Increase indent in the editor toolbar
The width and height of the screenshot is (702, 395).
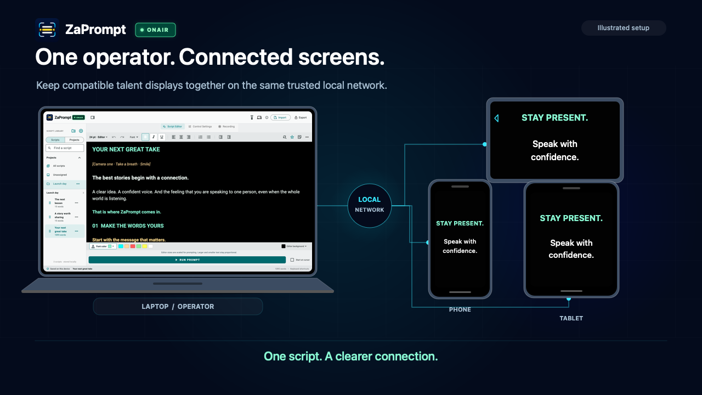(229, 137)
